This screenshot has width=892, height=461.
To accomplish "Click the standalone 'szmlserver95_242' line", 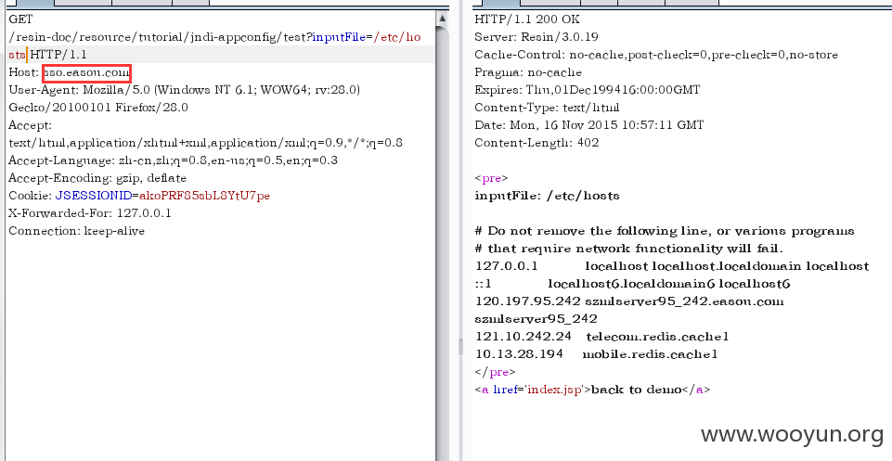I will tap(536, 319).
